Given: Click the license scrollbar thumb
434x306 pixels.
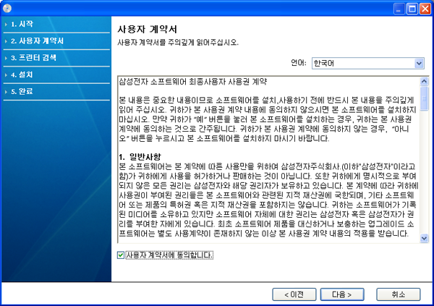Looking at the screenshot, I should 424,98.
